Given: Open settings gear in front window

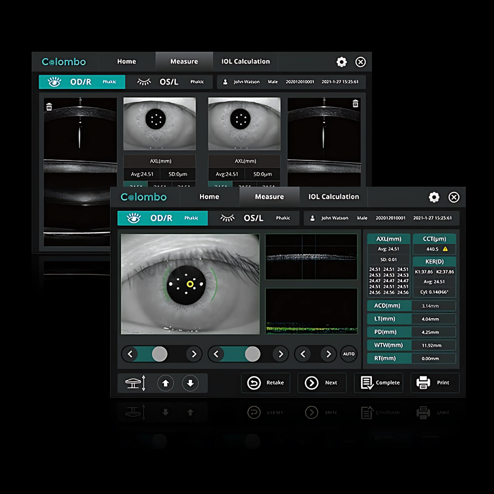Looking at the screenshot, I should [434, 197].
